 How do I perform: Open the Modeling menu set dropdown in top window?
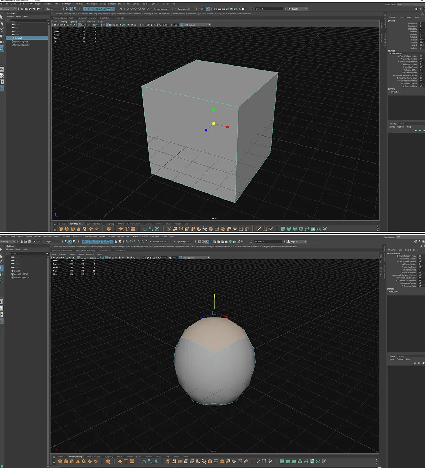click(8, 9)
